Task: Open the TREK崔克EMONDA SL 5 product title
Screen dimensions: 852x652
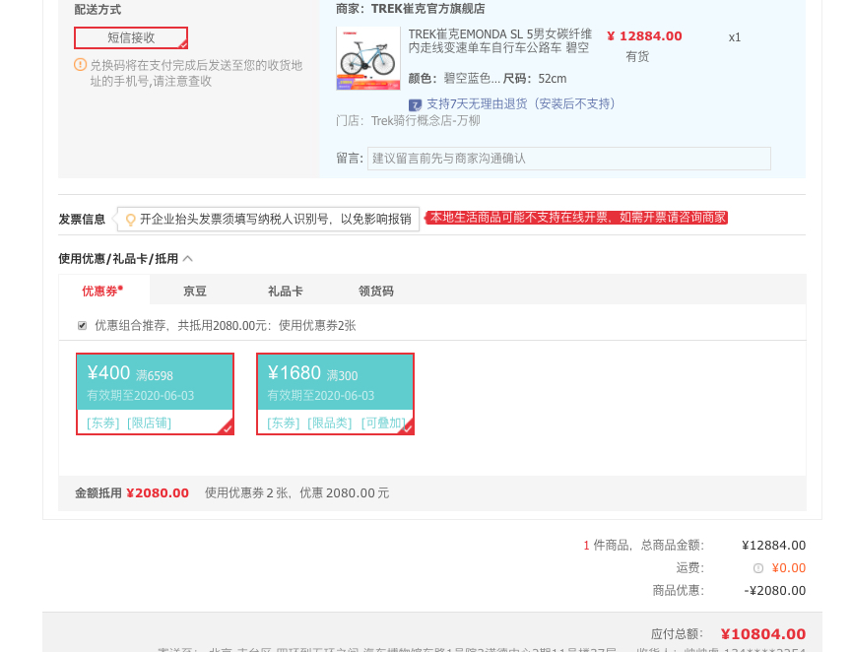Action: 500,41
